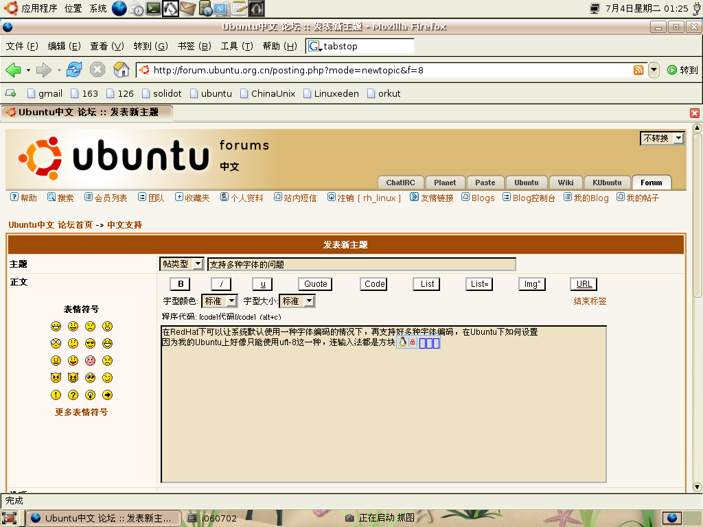
Task: Click the B bold button
Action: [x=181, y=283]
